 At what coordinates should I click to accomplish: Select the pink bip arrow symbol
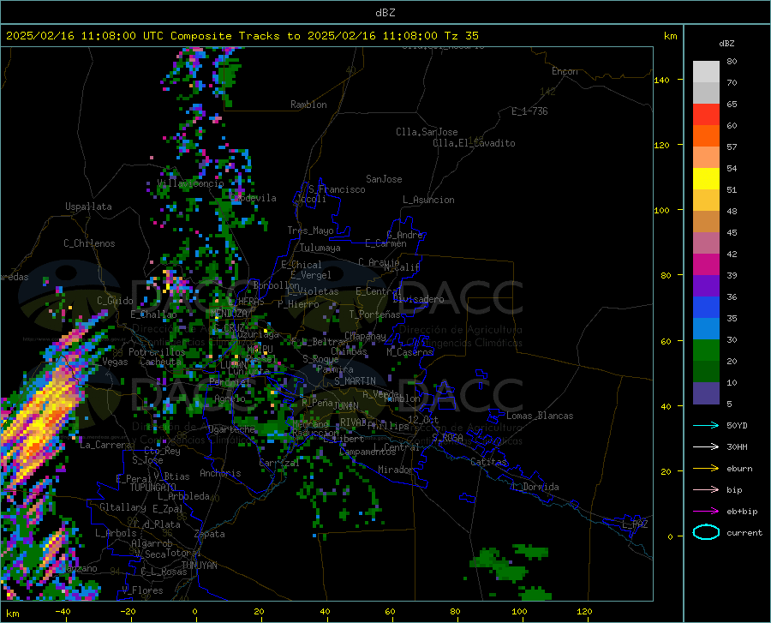(x=706, y=490)
